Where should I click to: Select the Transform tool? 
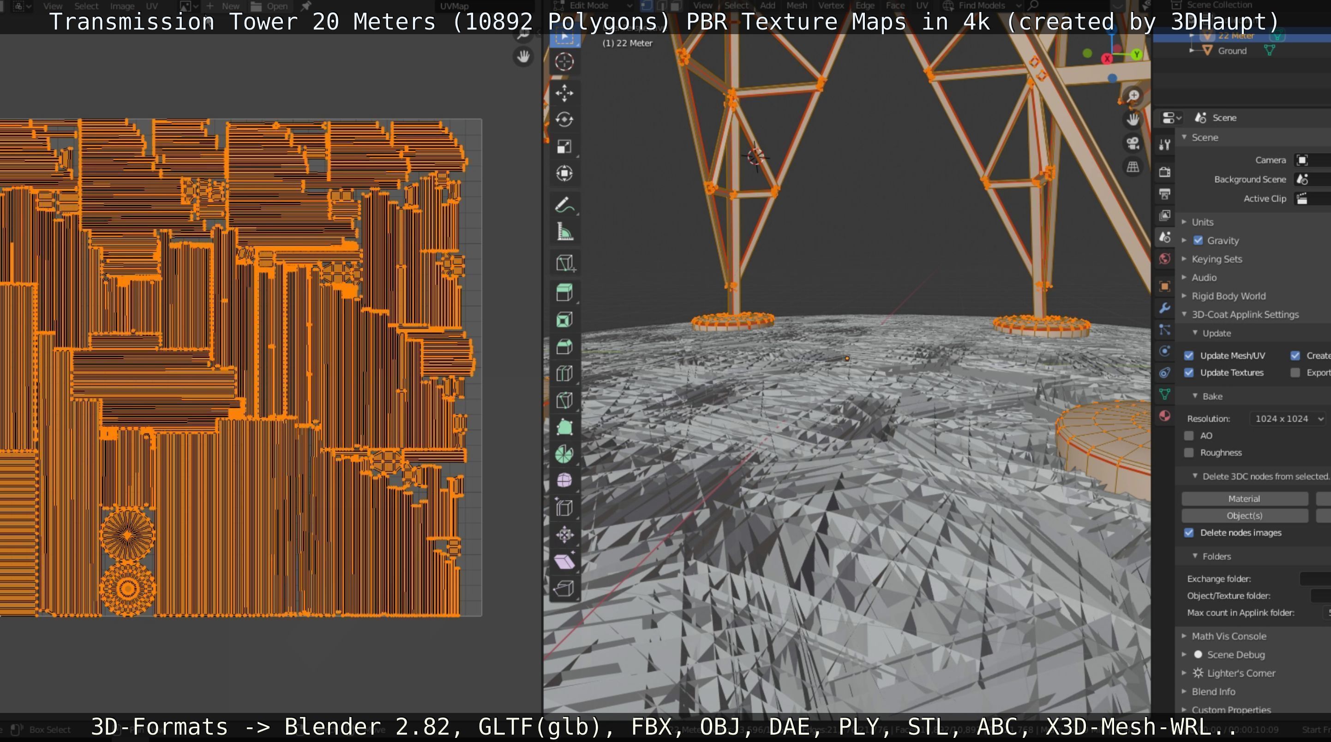564,173
